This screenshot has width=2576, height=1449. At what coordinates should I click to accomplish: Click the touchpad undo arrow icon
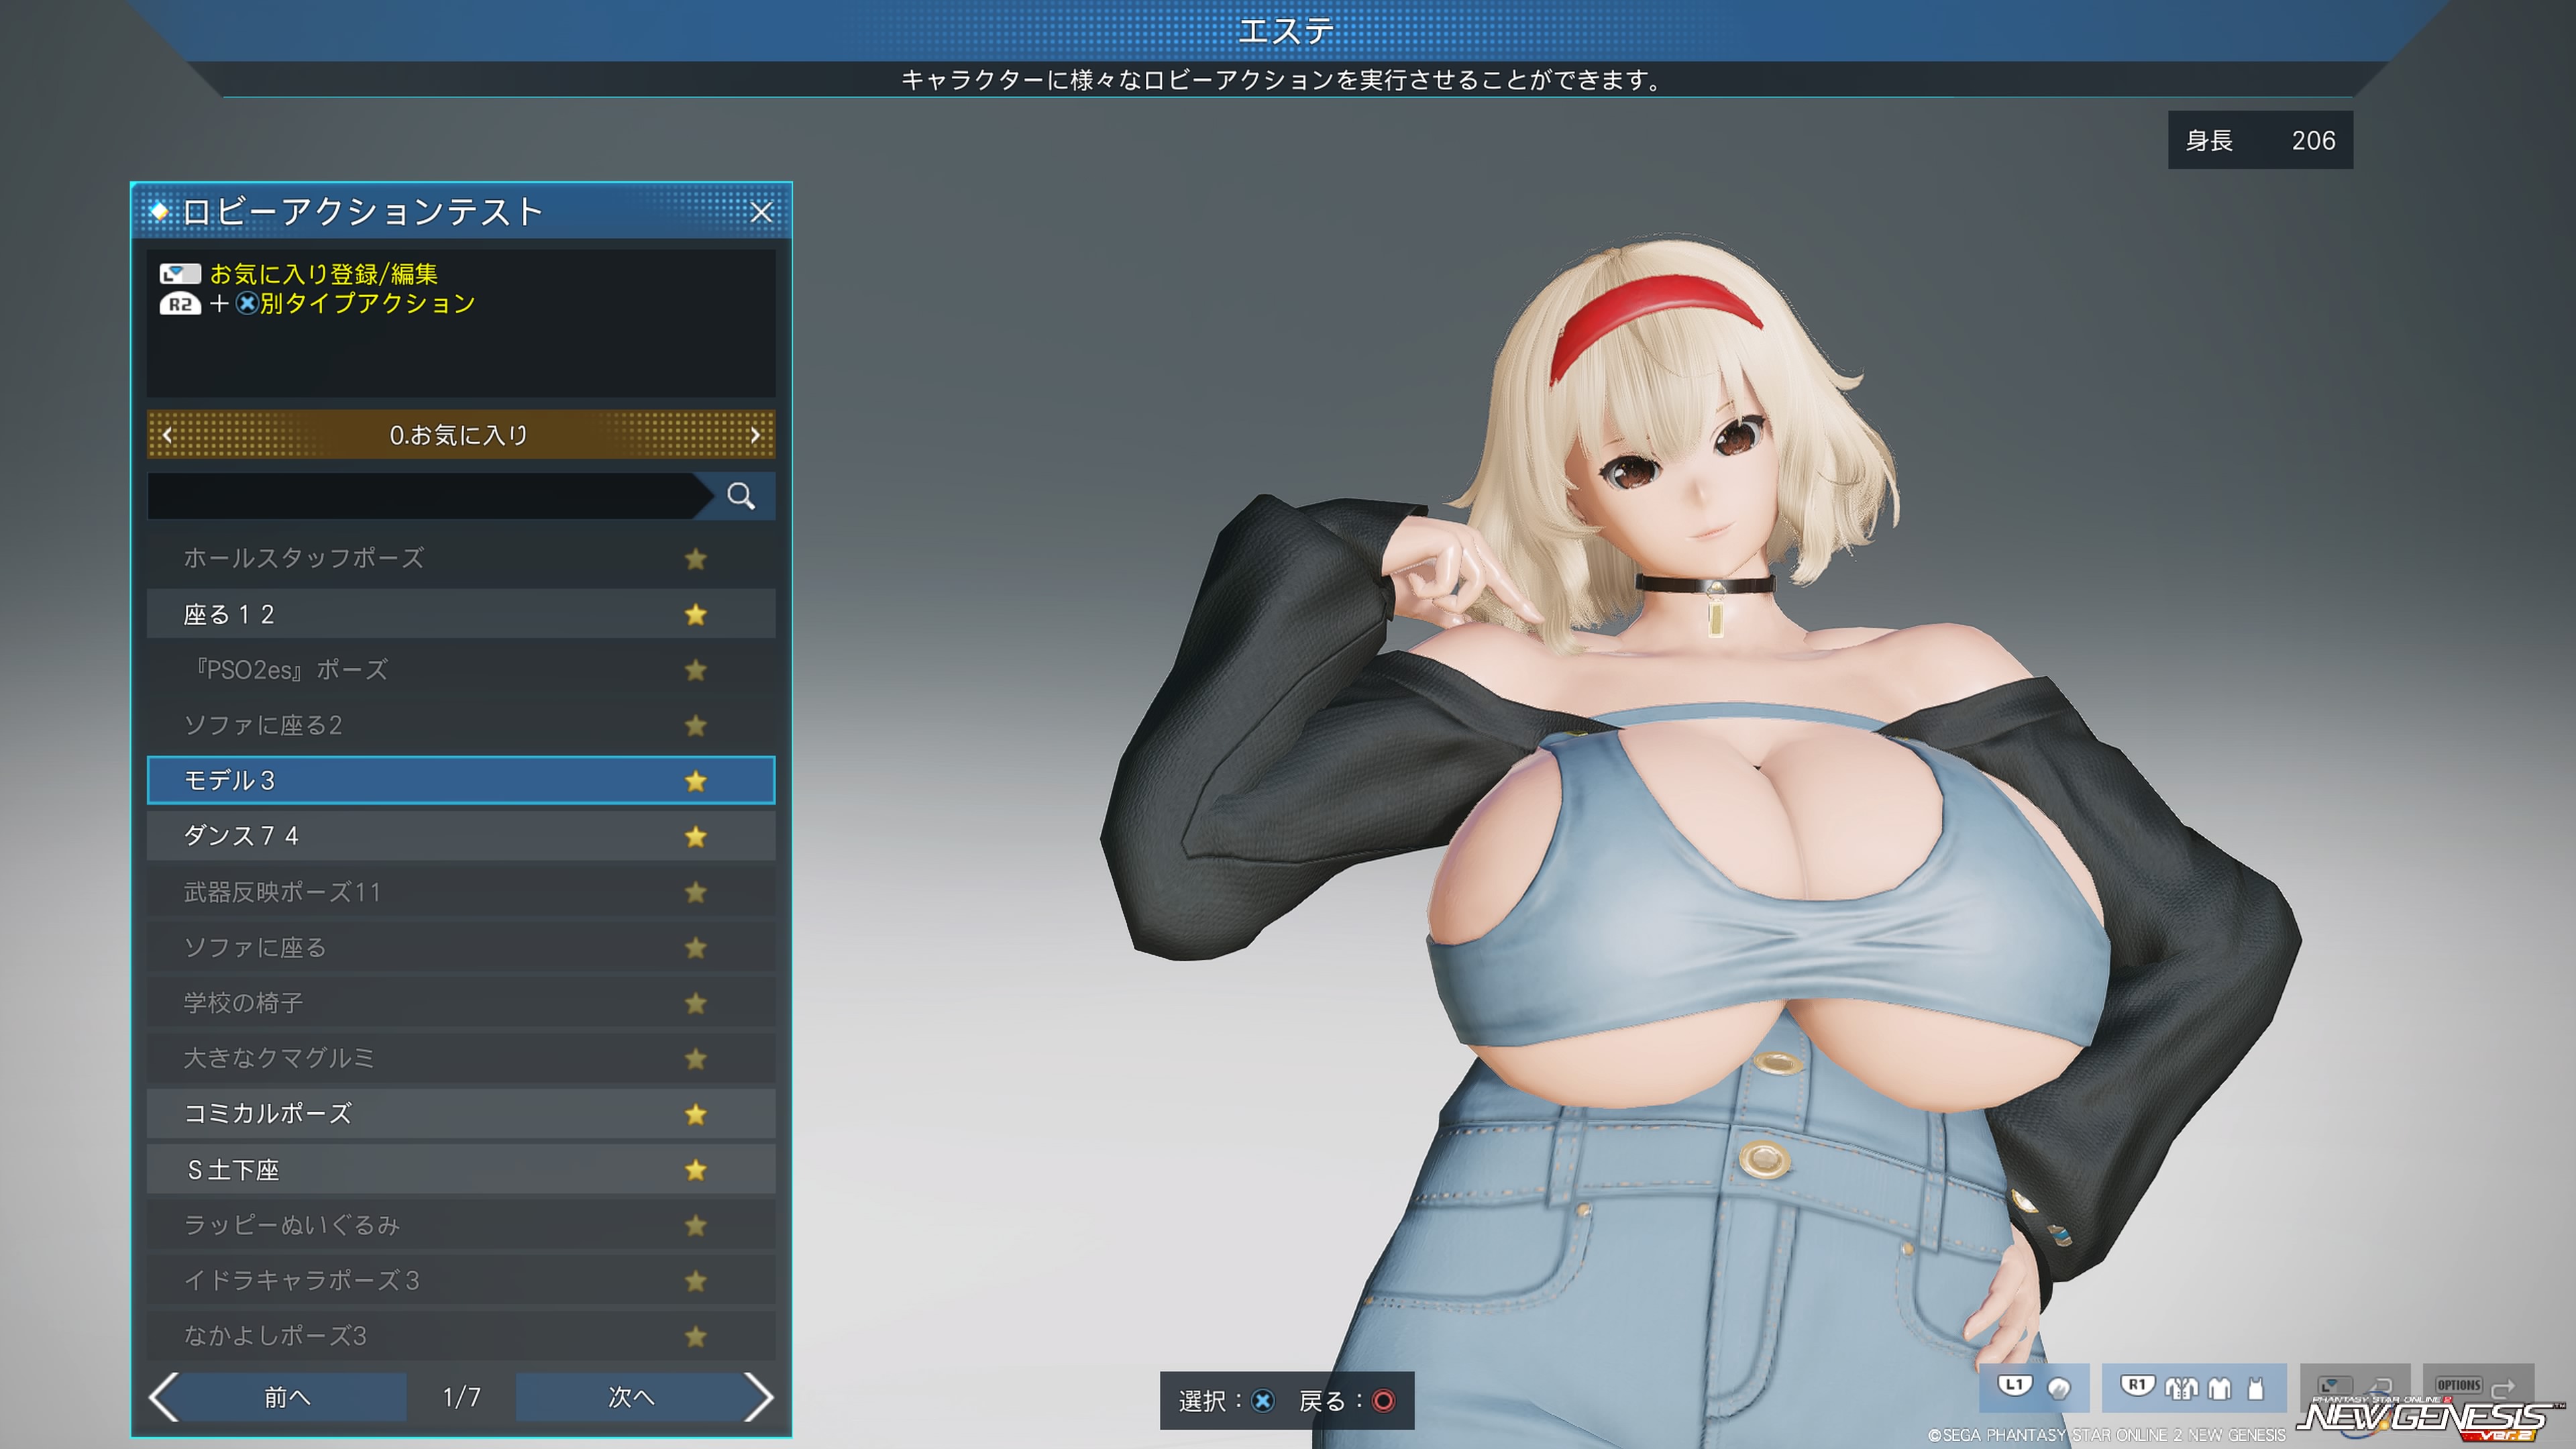click(x=2382, y=1386)
